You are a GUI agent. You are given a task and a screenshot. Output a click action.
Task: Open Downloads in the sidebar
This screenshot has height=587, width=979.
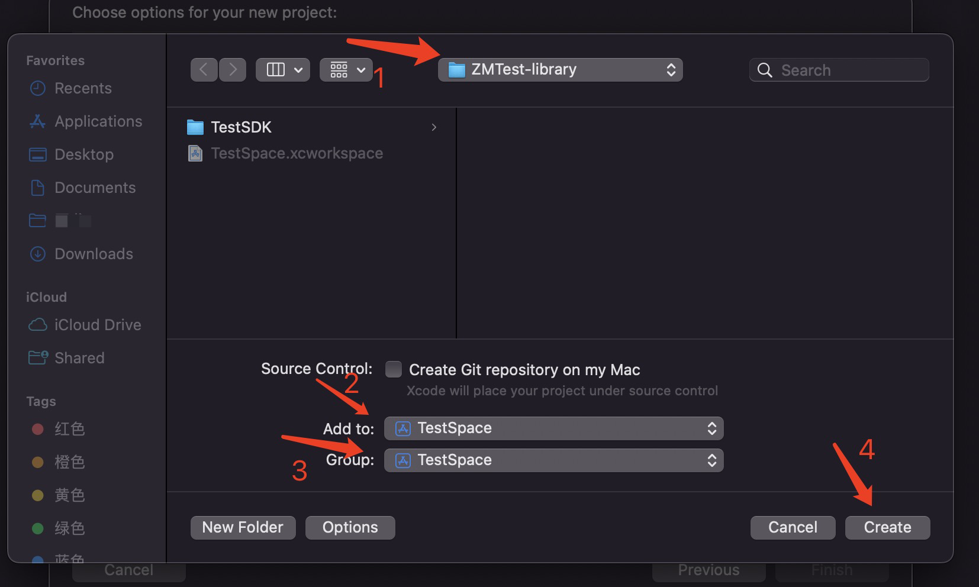pyautogui.click(x=94, y=254)
